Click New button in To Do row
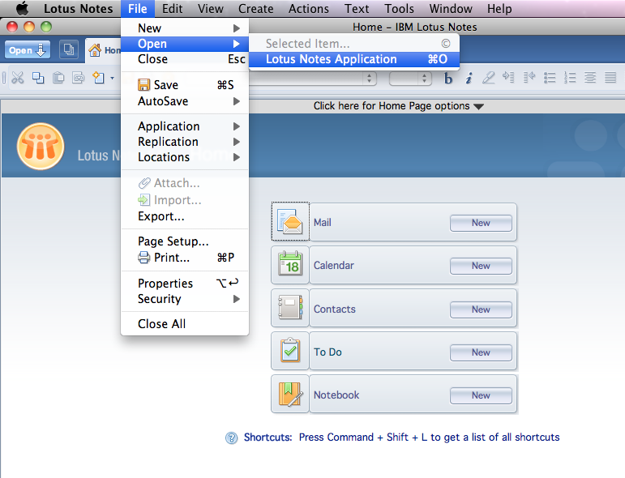Viewport: 625px width, 478px height. coord(481,352)
